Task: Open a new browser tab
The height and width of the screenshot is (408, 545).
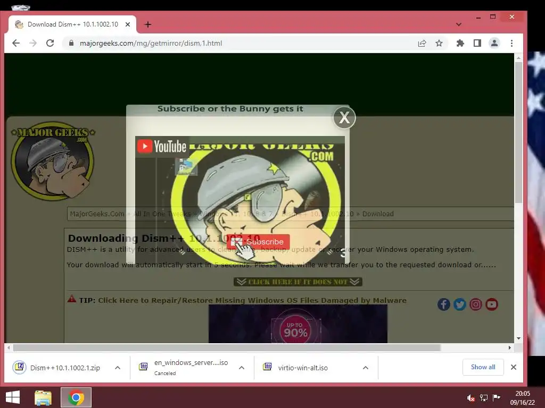Action: [x=148, y=24]
